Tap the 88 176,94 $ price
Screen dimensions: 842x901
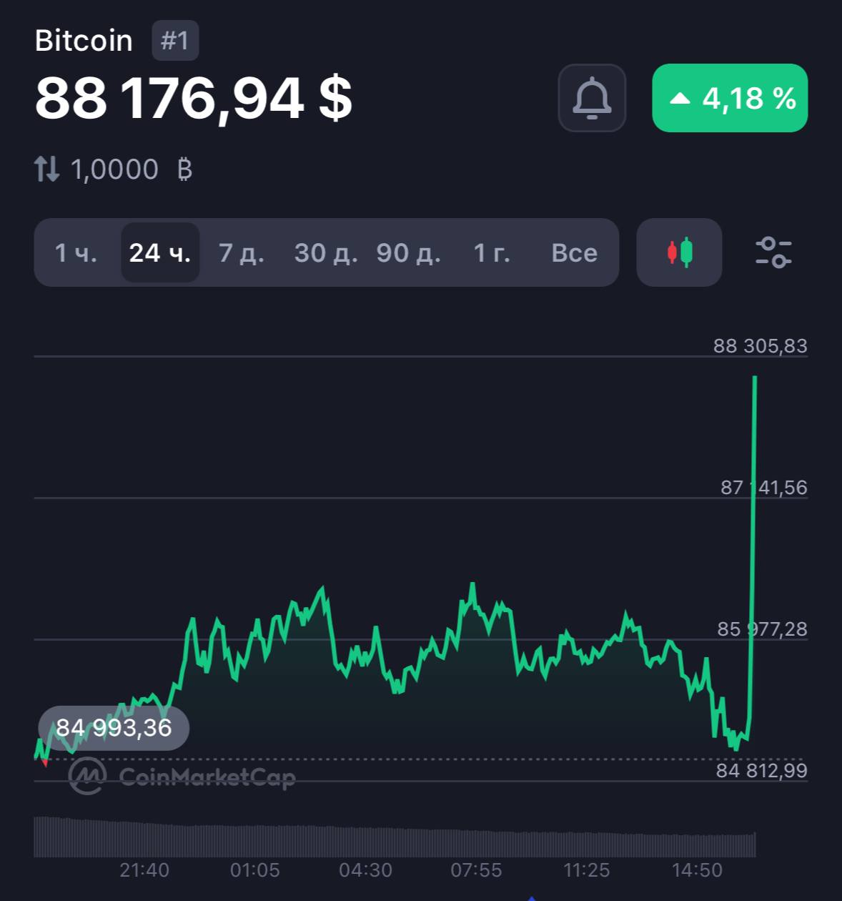pos(194,98)
